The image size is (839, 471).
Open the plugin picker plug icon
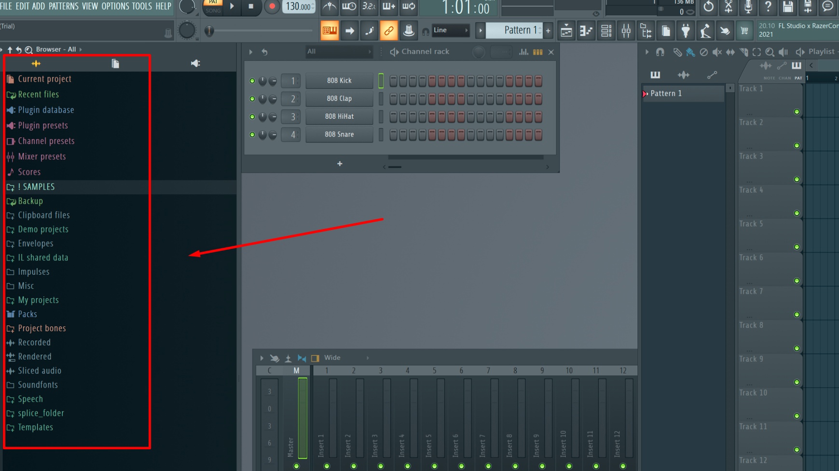tap(685, 31)
